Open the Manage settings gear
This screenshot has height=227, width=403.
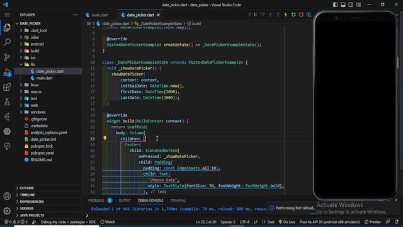tap(7, 211)
